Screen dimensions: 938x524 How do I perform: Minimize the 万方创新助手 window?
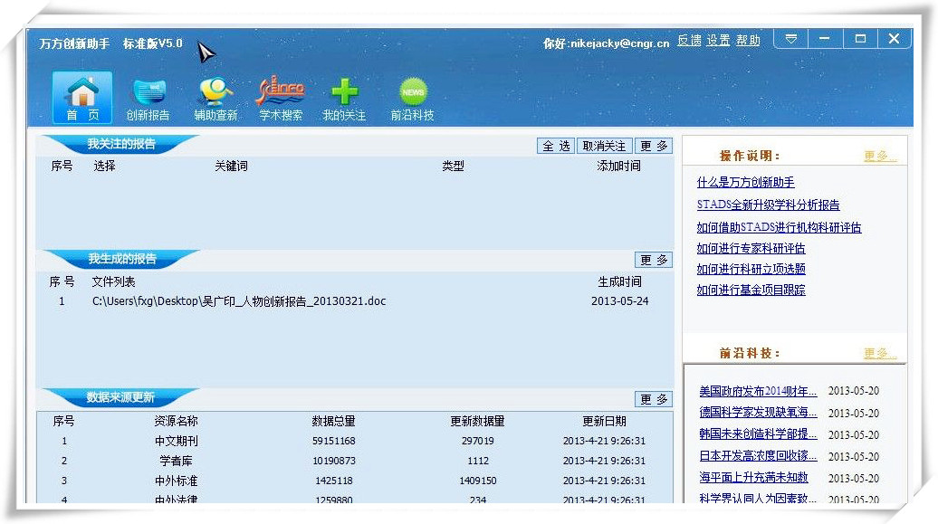tap(825, 39)
